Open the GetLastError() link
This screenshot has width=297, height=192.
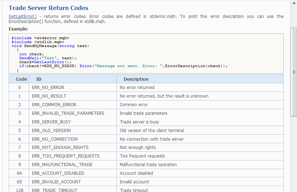[23, 17]
